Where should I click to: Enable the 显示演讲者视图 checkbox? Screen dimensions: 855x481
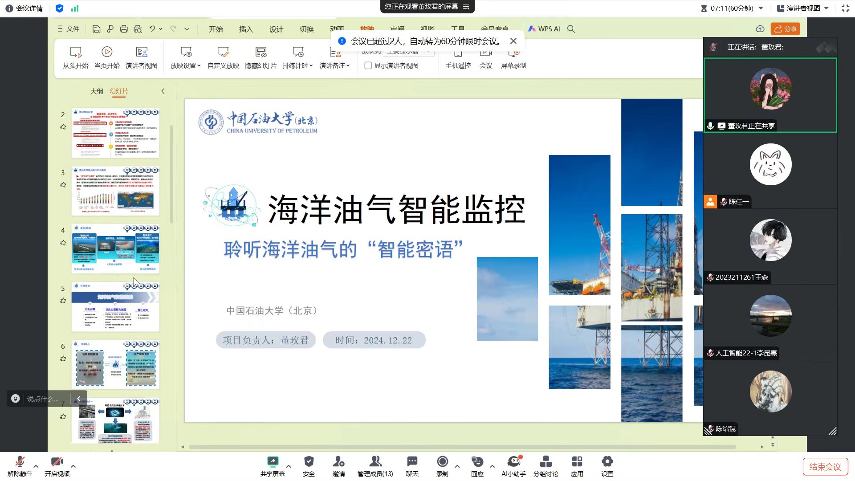368,65
